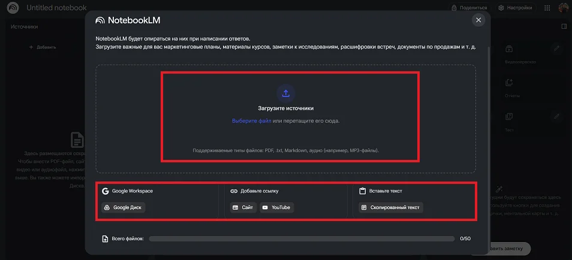The width and height of the screenshot is (572, 260).
Task: Click the file limit progress bar
Action: (x=302, y=238)
